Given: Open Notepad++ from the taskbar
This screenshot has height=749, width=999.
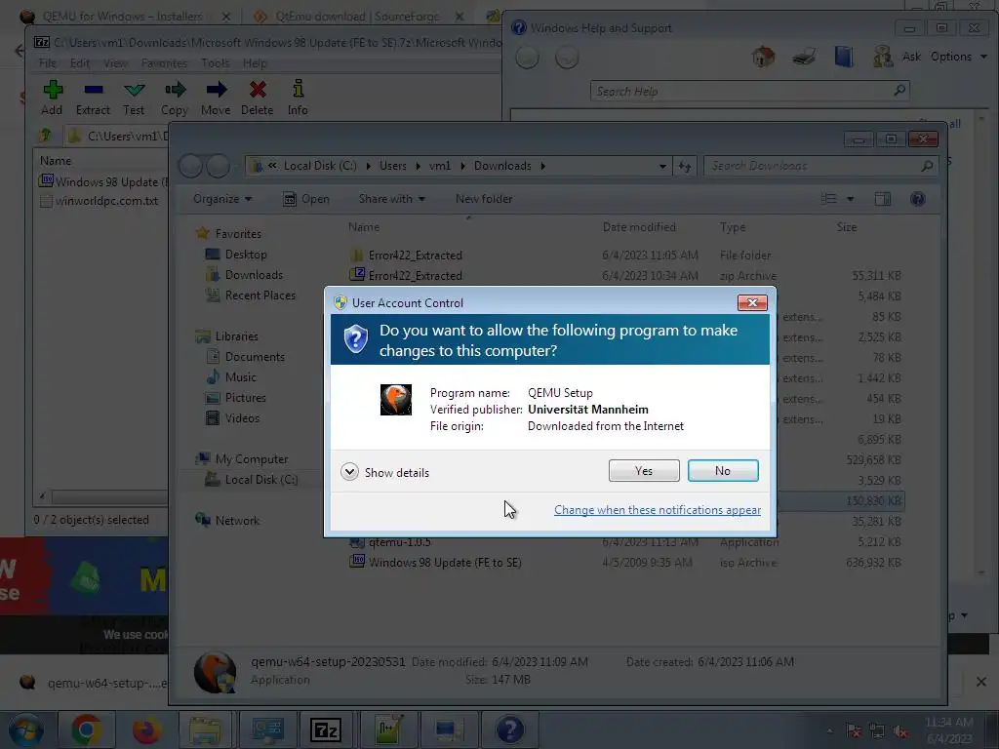Looking at the screenshot, I should click(386, 729).
